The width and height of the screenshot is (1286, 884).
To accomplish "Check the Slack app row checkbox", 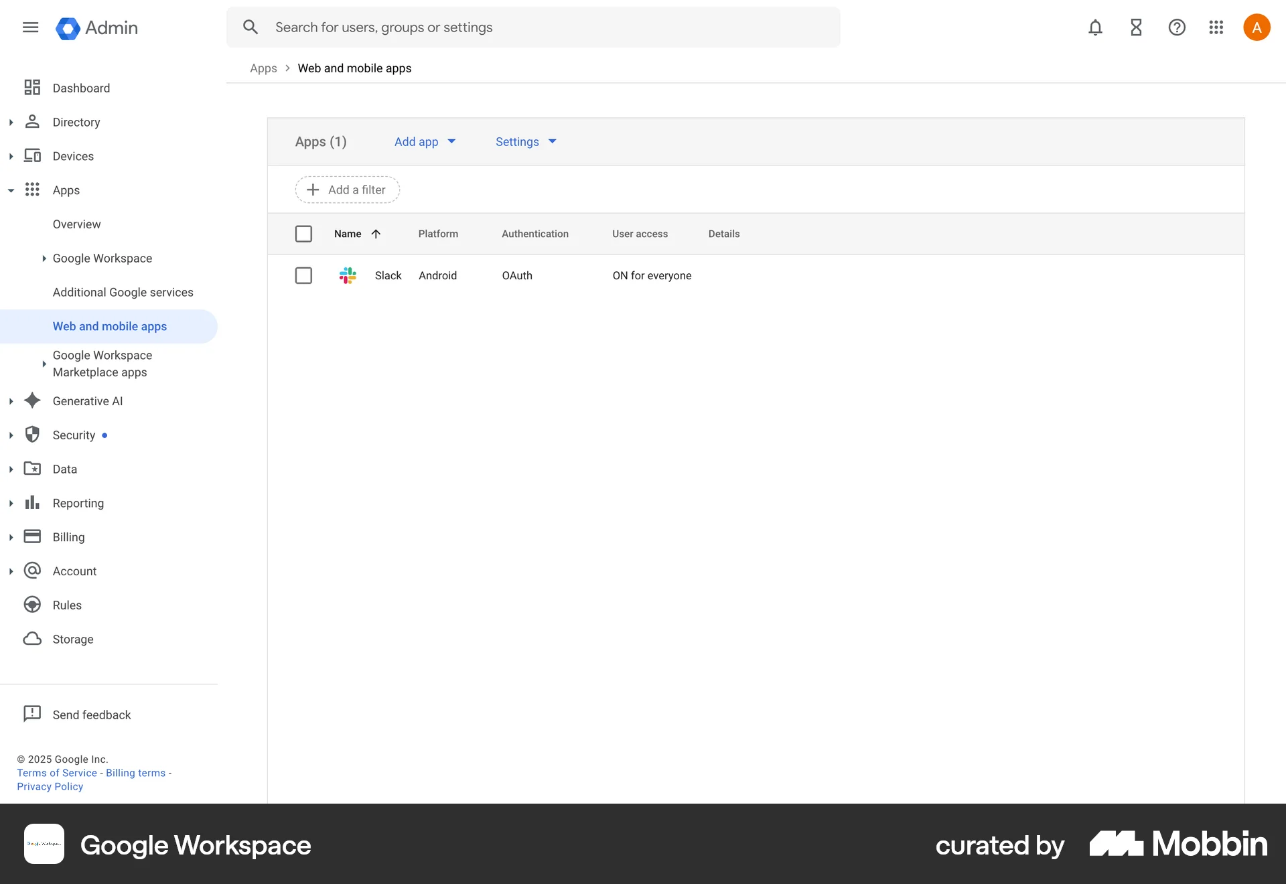I will pyautogui.click(x=303, y=275).
